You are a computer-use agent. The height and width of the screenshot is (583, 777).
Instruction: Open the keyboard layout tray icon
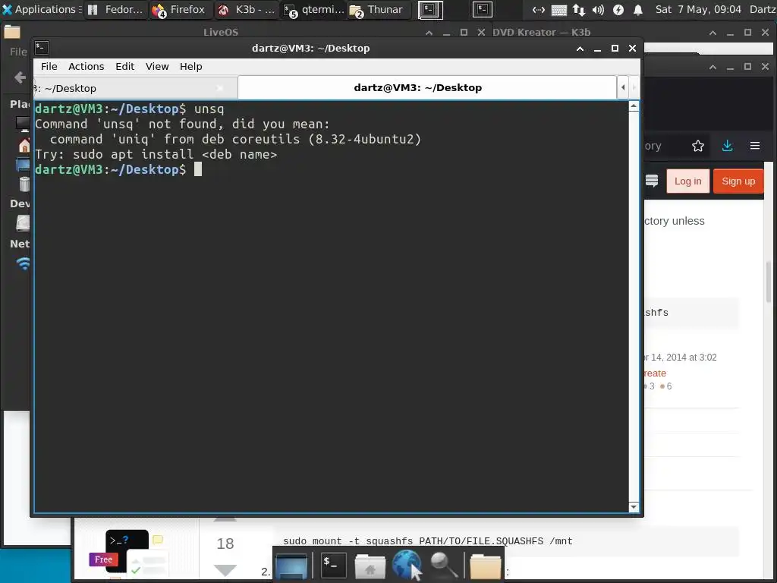pos(558,9)
